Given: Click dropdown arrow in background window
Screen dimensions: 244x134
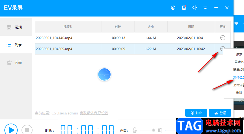Looking at the screenshot, I should 236,24.
